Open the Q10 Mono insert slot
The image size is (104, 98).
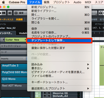click(x=14, y=80)
